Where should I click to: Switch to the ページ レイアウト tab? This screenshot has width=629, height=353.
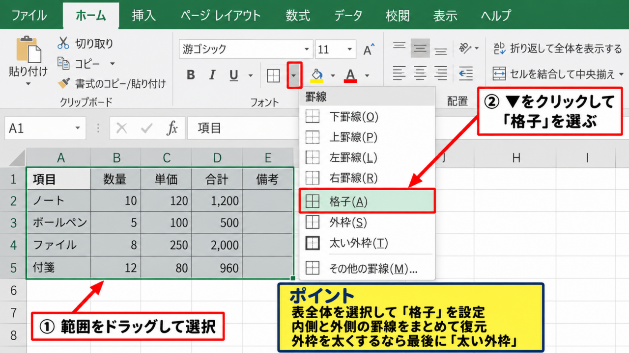221,15
